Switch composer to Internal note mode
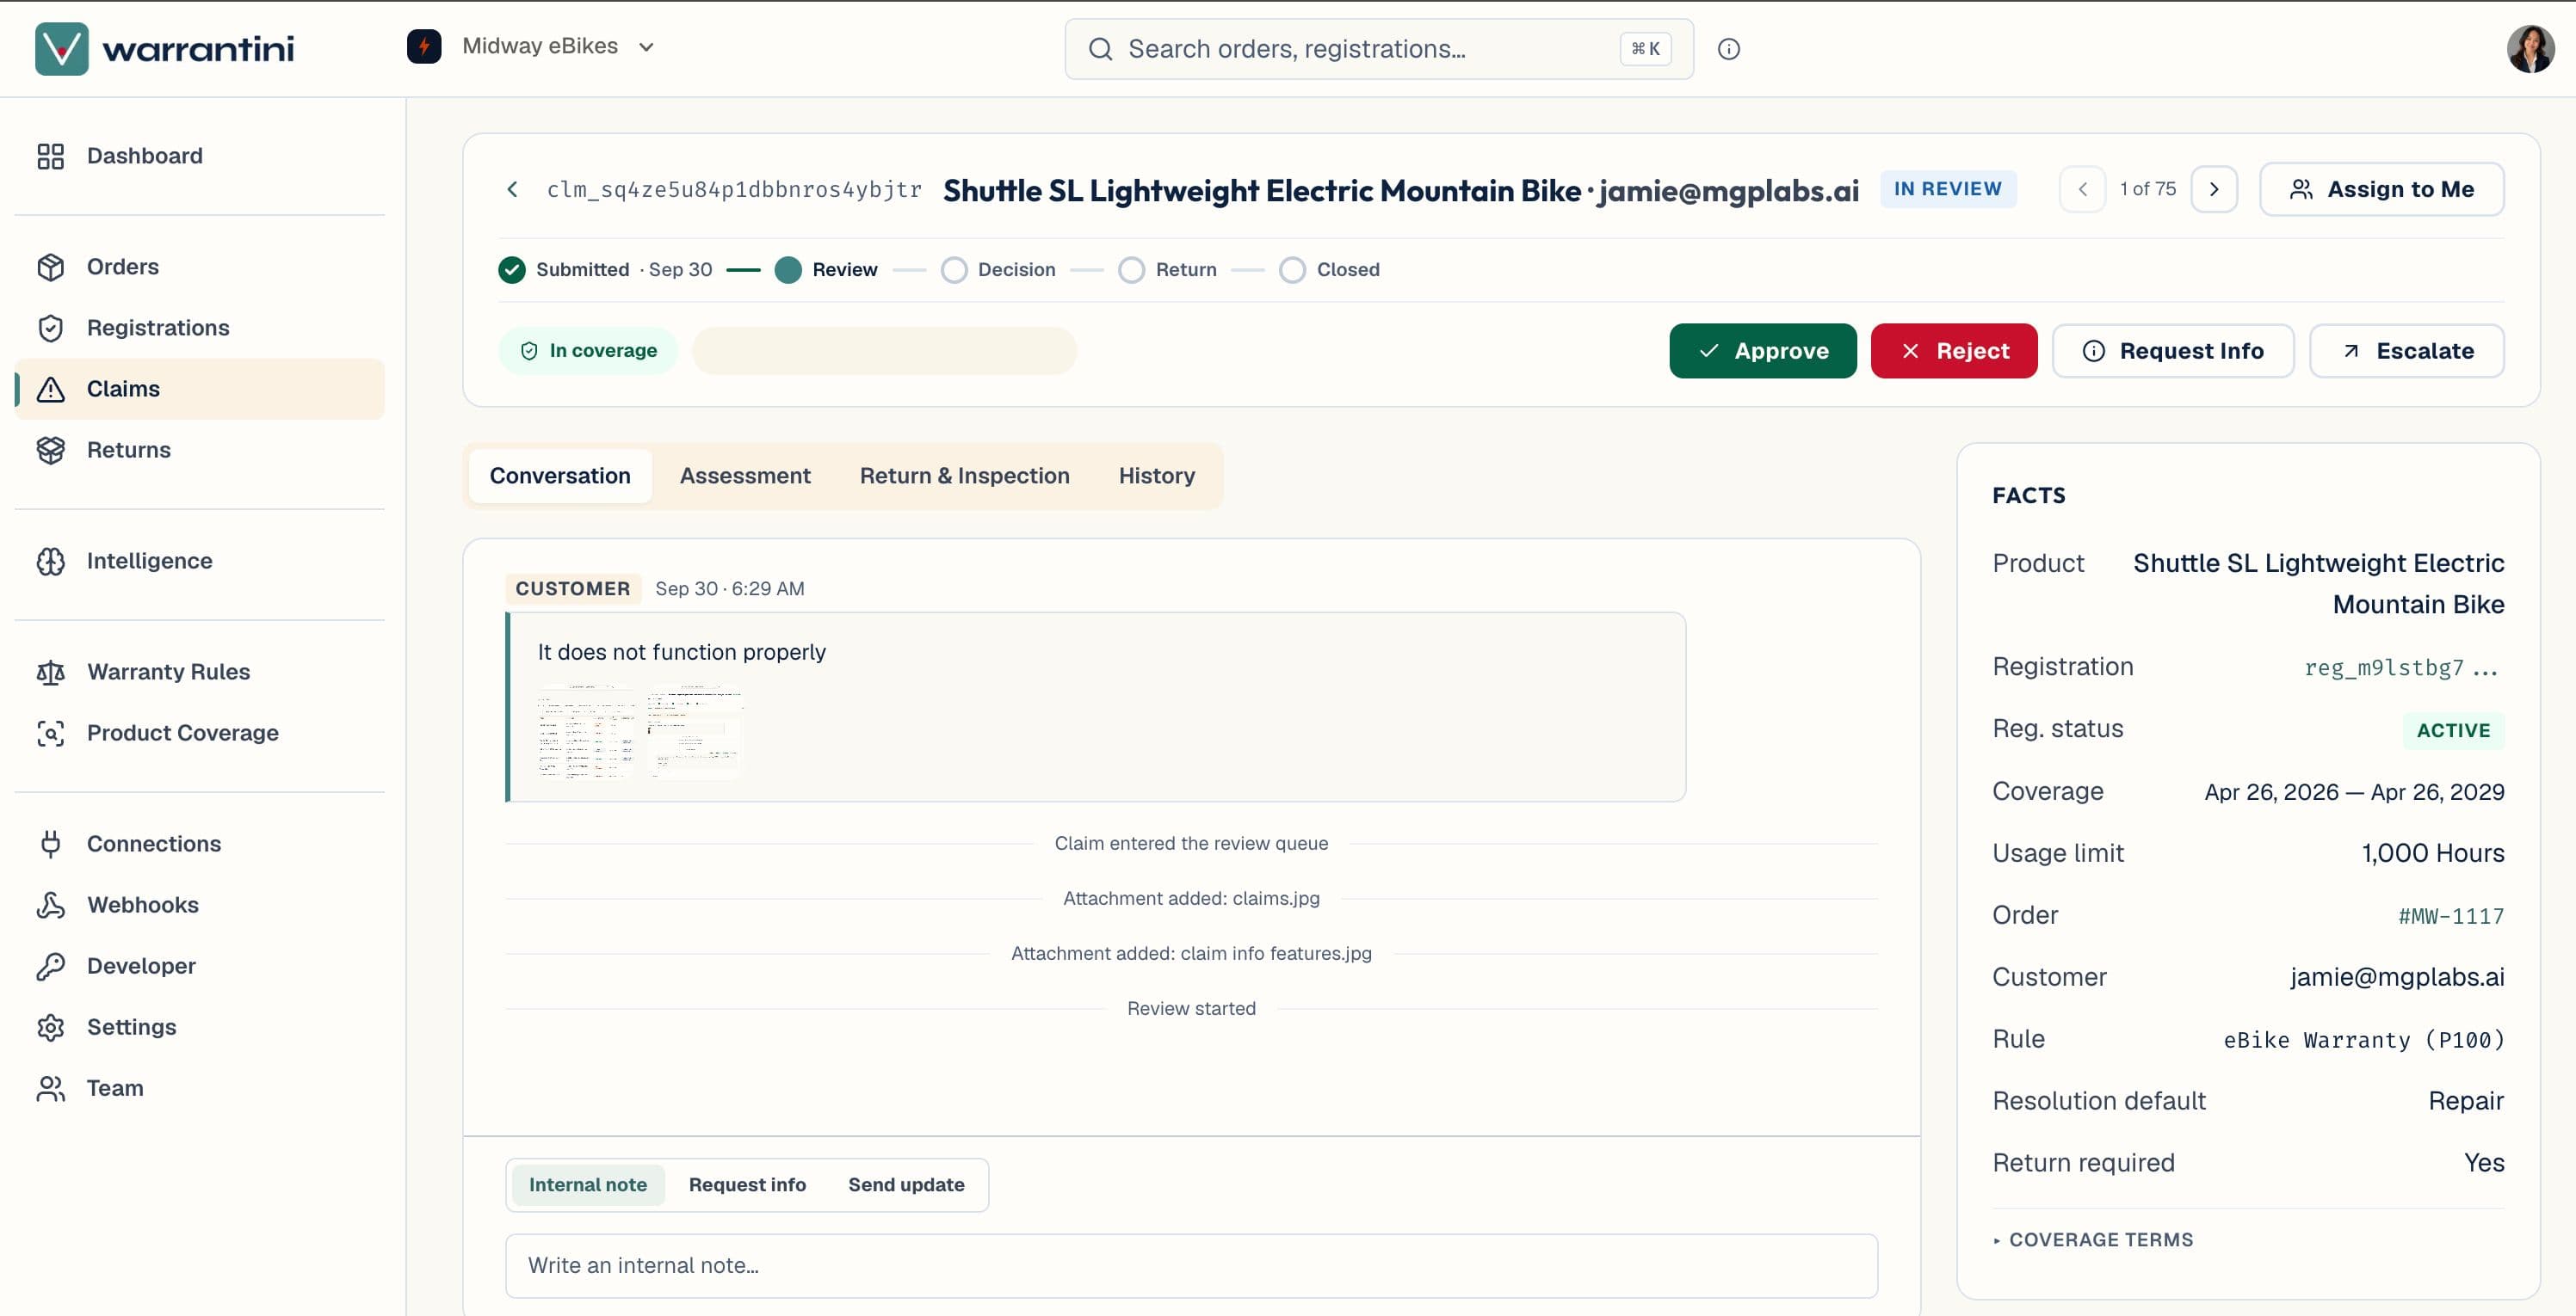 [588, 1184]
